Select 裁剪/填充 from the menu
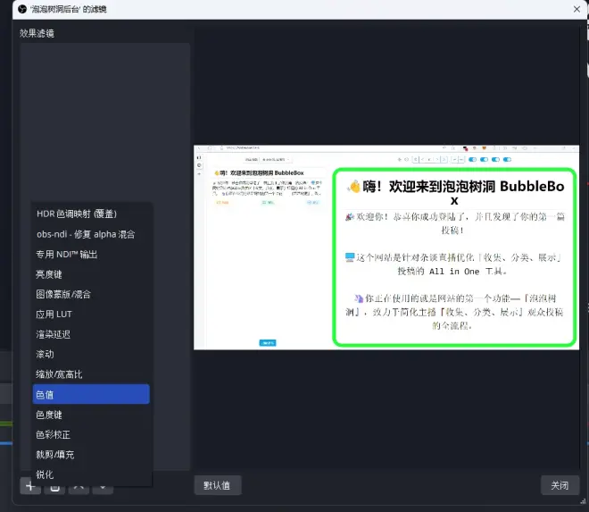Screen dimensions: 589x512 pyautogui.click(x=91, y=455)
